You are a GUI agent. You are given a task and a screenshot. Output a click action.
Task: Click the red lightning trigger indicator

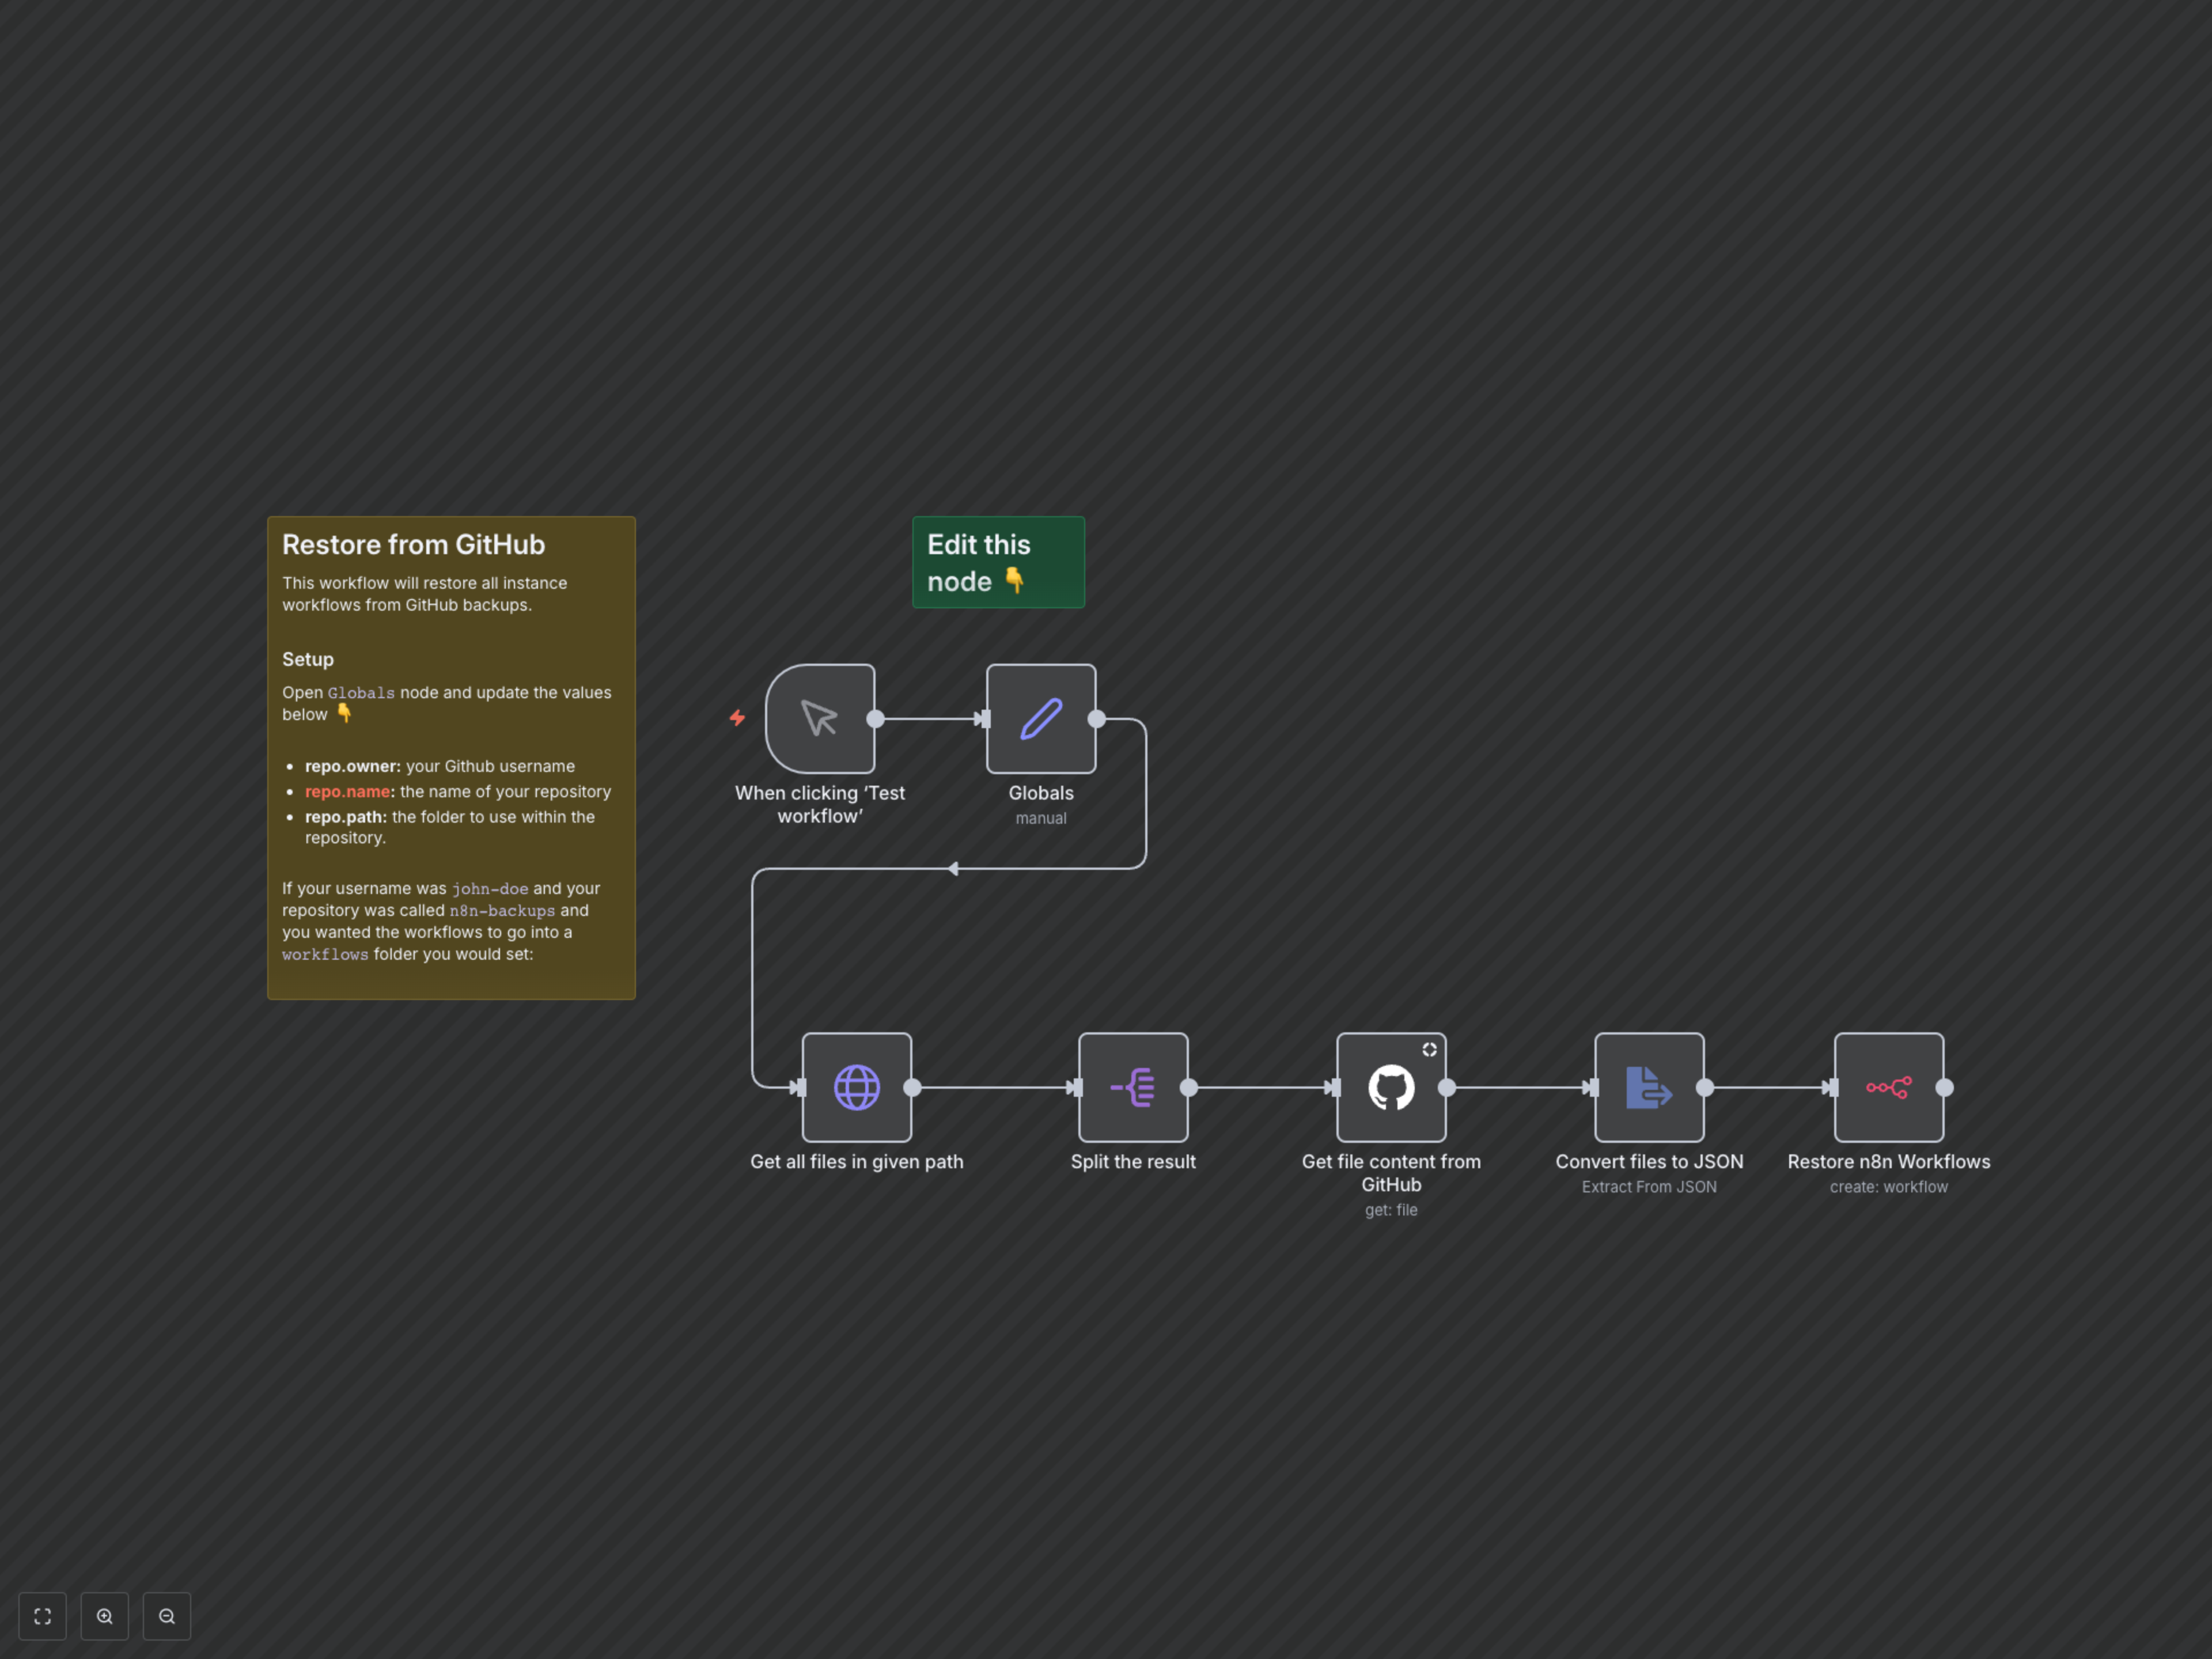737,718
